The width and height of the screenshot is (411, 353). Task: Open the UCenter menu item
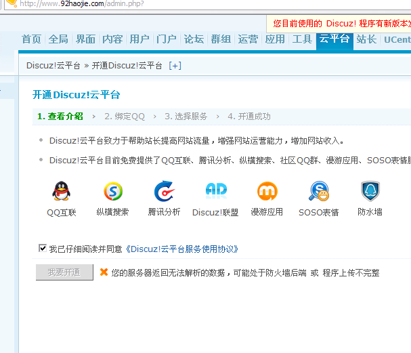397,39
